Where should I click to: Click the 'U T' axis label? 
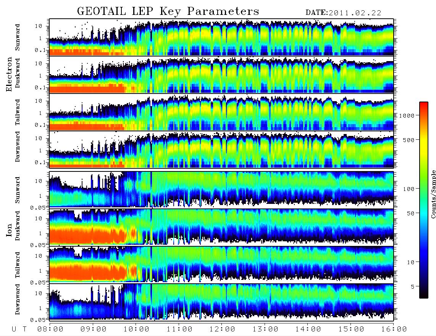click(x=19, y=330)
